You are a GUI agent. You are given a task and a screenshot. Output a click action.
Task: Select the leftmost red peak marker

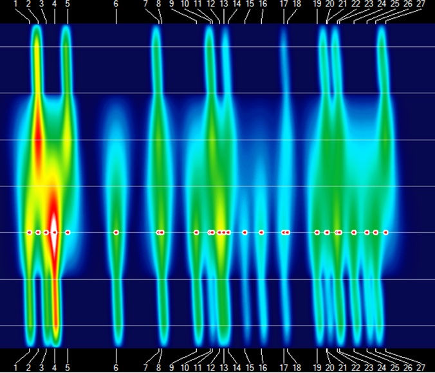pyautogui.click(x=29, y=232)
